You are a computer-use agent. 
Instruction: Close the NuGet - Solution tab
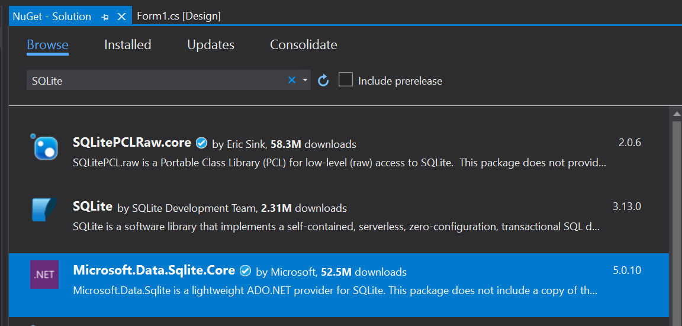[122, 17]
